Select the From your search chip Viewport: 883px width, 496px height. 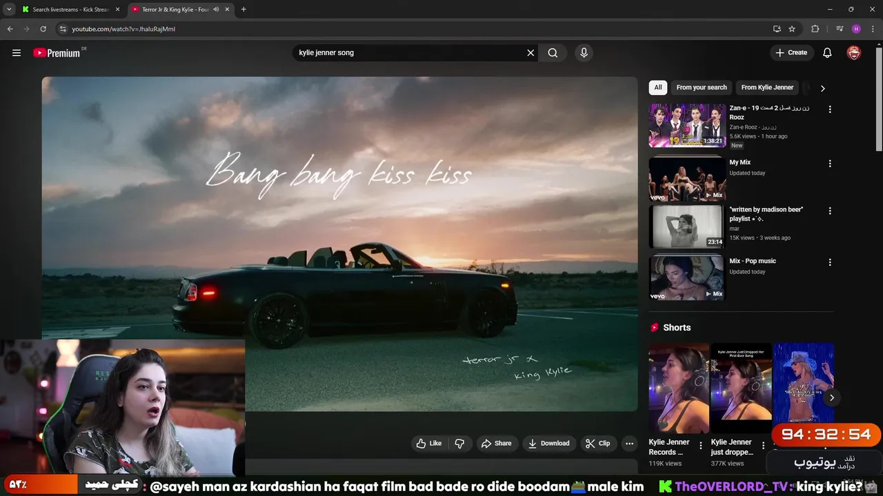(x=702, y=87)
